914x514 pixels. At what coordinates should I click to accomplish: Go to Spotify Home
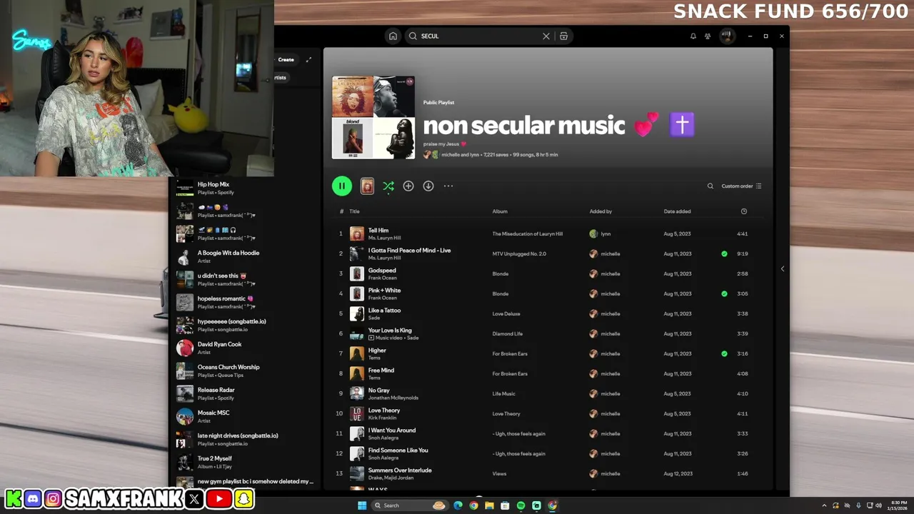coord(393,36)
